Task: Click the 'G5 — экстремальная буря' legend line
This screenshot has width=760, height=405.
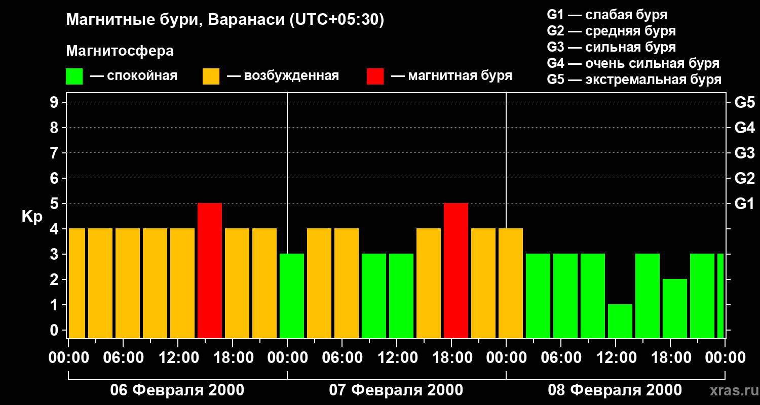Action: tap(634, 79)
